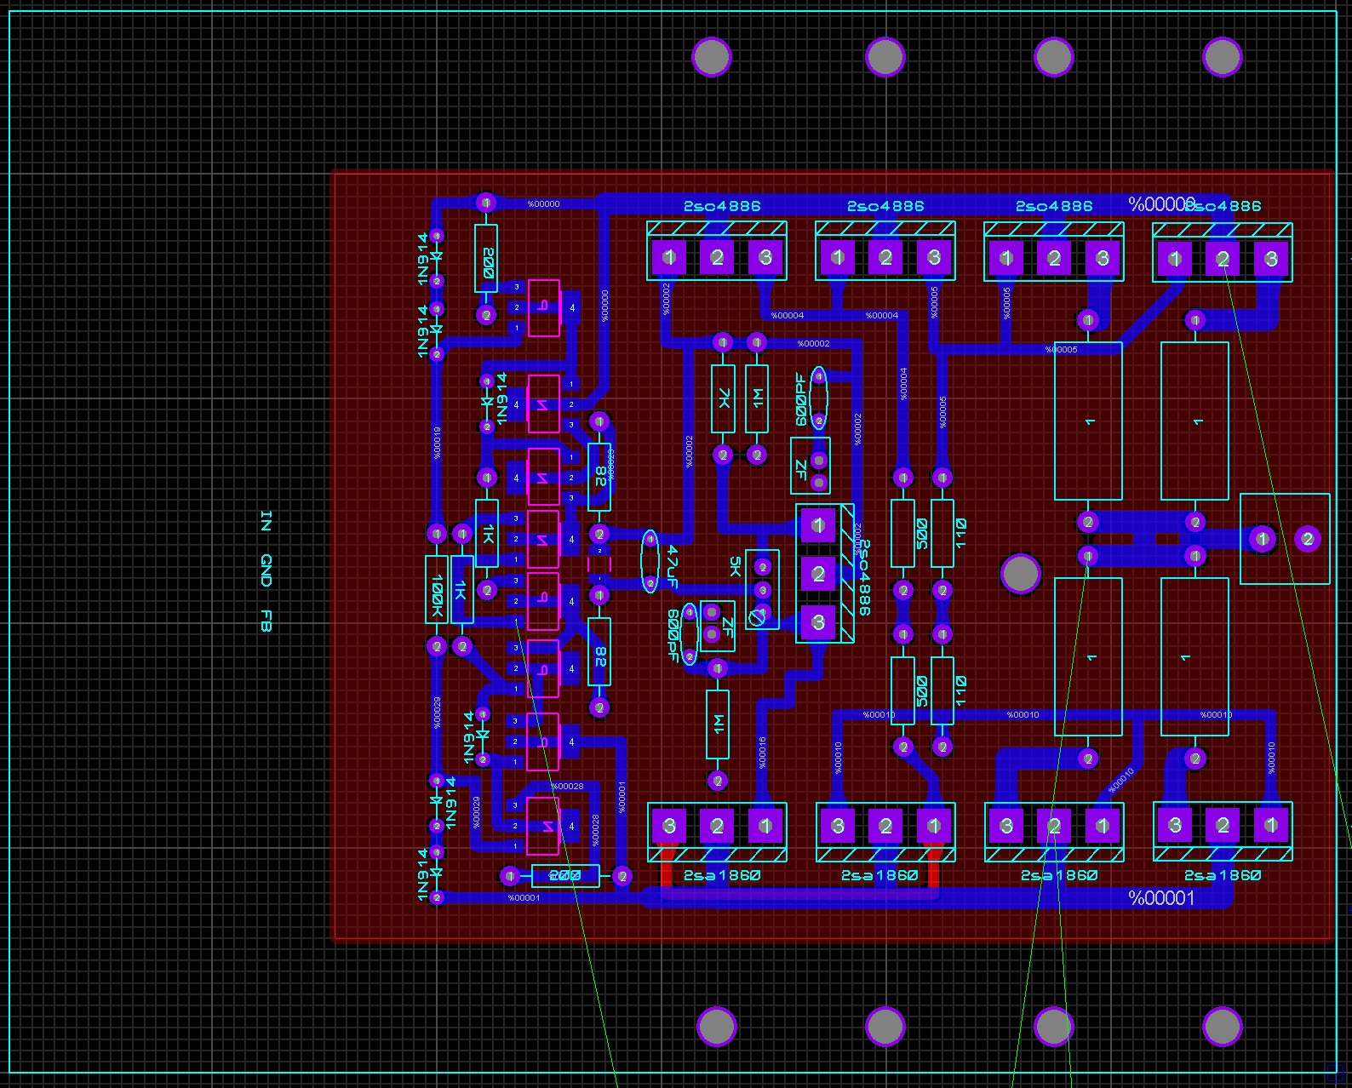Screen dimensions: 1352x1088
Task: Select pad 3 of the bottom-right 2sa1860
Action: pos(1175,825)
